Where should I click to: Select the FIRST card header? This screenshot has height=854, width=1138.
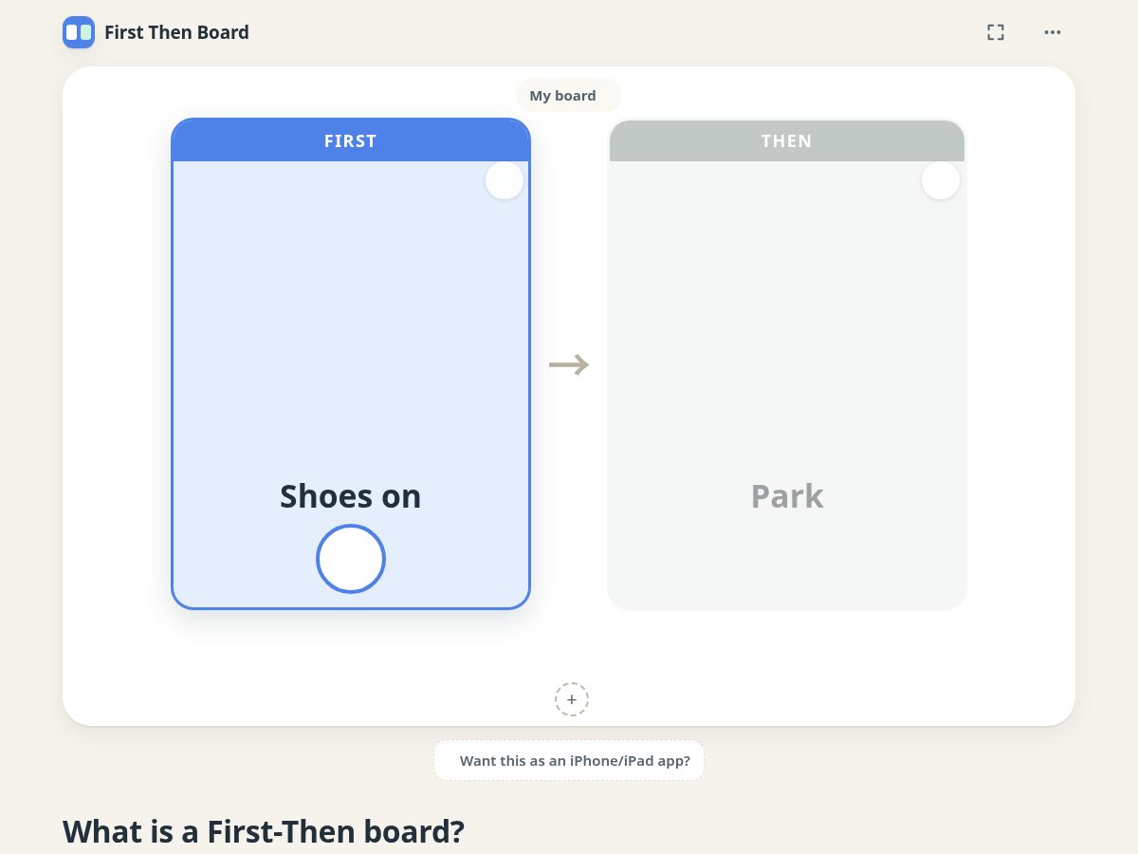coord(351,140)
